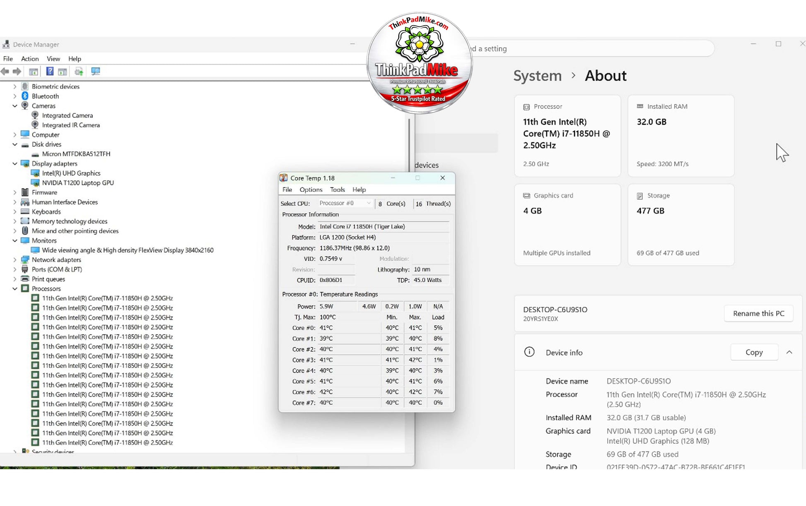This screenshot has width=806, height=506.
Task: Open Device Manager File menu
Action: (x=8, y=59)
